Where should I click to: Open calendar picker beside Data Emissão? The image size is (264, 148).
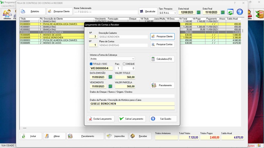[x=110, y=77]
